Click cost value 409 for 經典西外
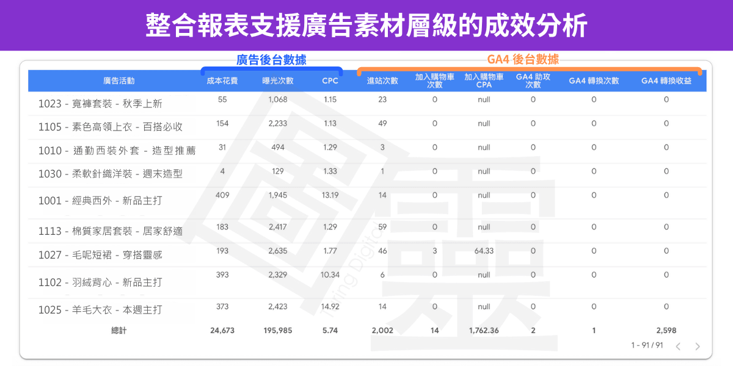This screenshot has width=733, height=366. (x=222, y=195)
